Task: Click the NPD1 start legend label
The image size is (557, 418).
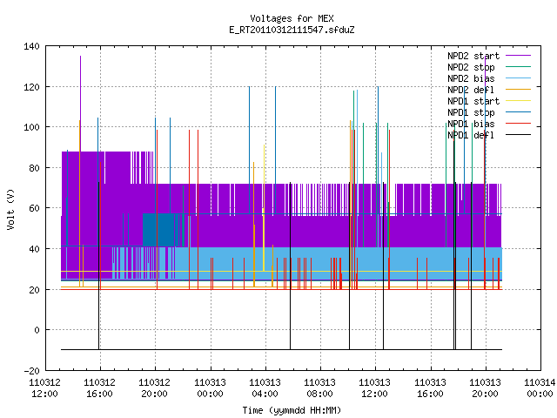Action: coord(473,101)
